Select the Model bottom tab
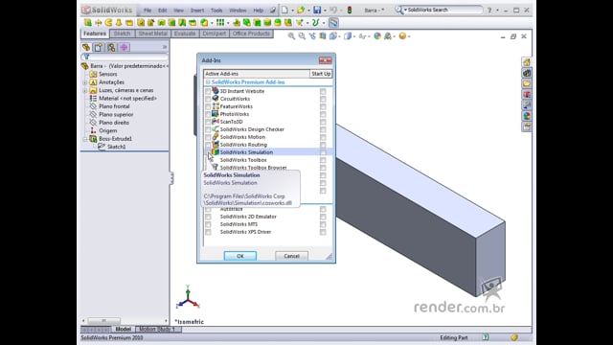 (124, 329)
